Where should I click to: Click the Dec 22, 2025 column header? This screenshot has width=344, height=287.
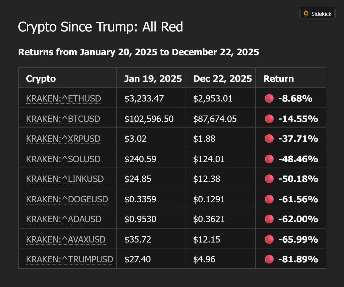click(x=222, y=79)
